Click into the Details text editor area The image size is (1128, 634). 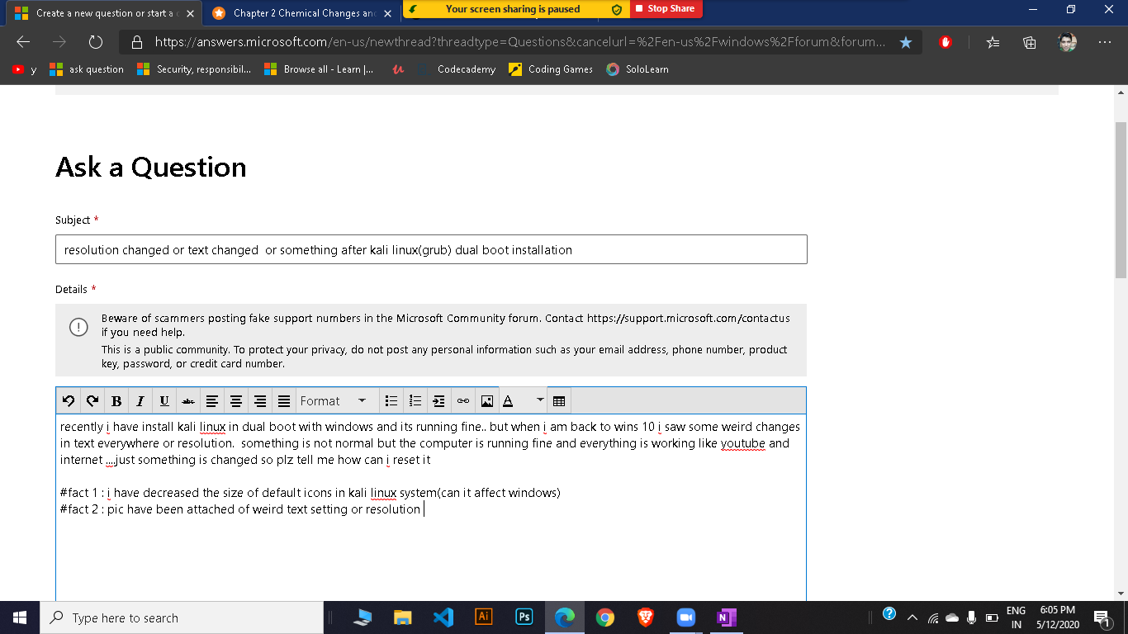click(x=431, y=508)
